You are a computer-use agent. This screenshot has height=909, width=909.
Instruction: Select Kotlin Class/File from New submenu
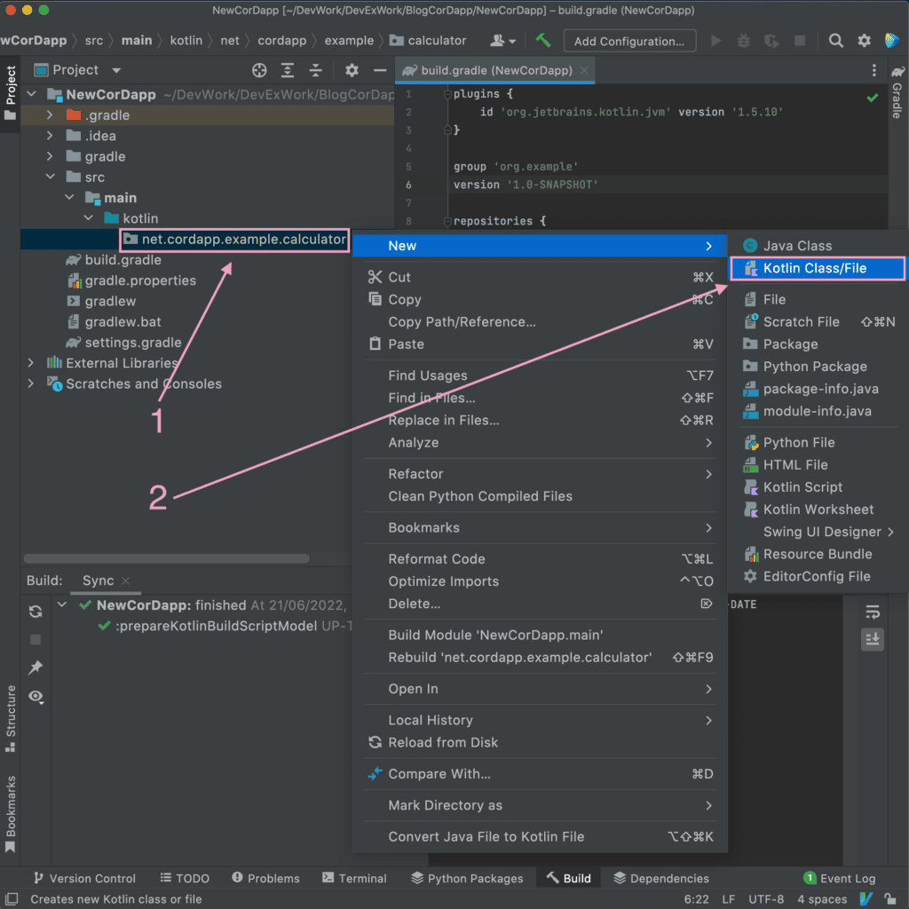tap(818, 268)
